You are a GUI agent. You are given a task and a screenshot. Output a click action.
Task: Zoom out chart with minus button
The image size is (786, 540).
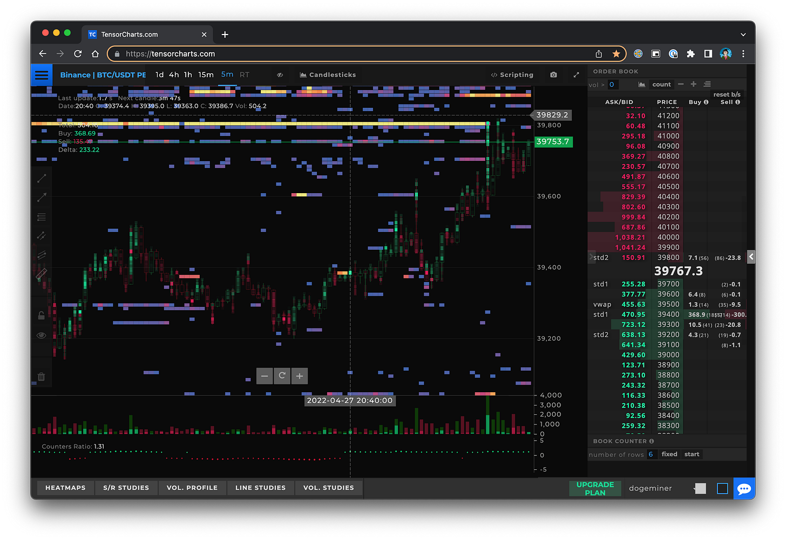pos(265,376)
